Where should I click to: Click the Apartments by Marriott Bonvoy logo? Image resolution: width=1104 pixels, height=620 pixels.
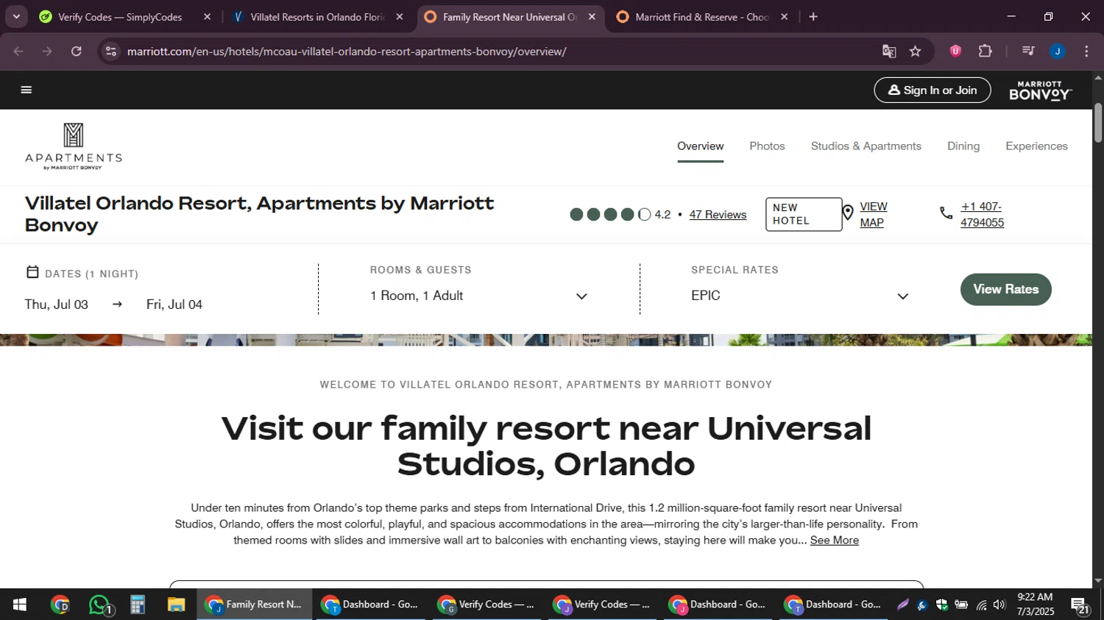click(74, 146)
